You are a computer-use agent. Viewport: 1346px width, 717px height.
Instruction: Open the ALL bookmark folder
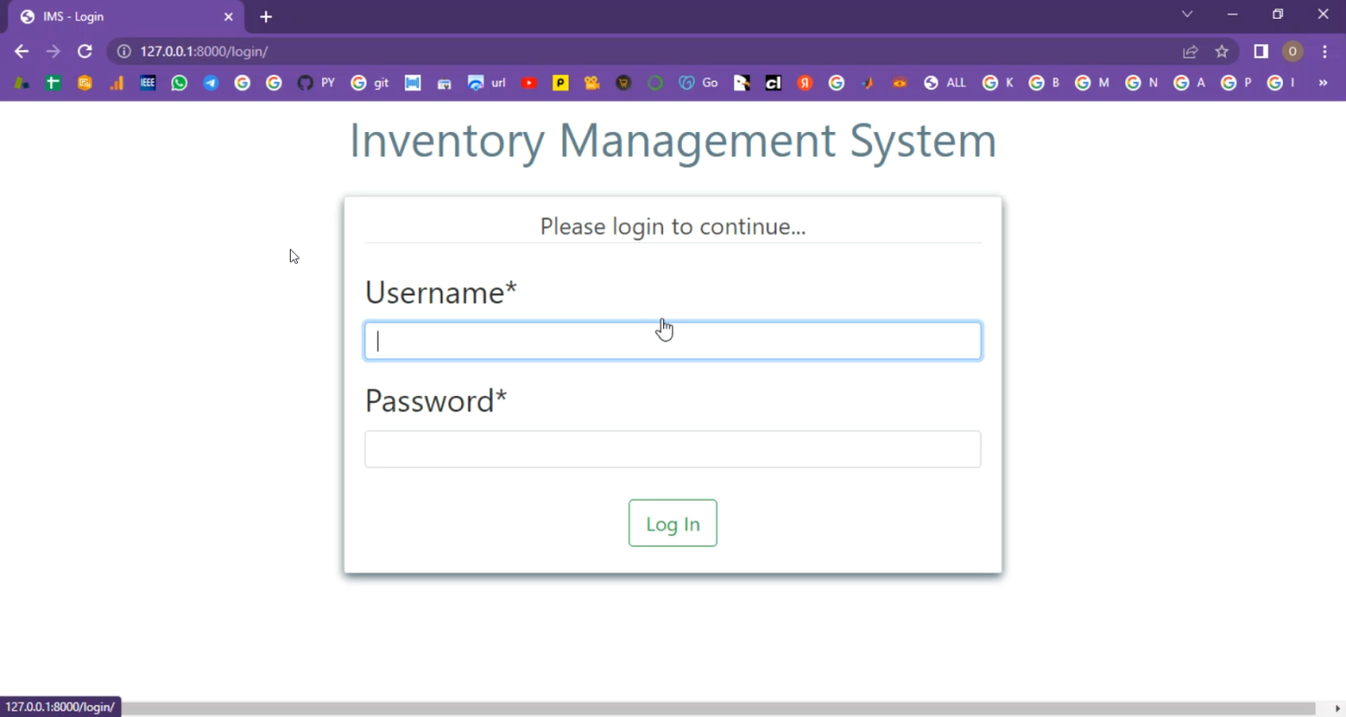945,83
